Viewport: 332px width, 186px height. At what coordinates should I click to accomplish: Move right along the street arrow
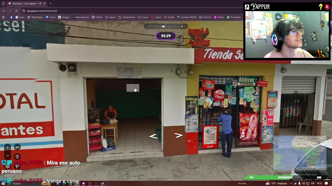coord(178,135)
